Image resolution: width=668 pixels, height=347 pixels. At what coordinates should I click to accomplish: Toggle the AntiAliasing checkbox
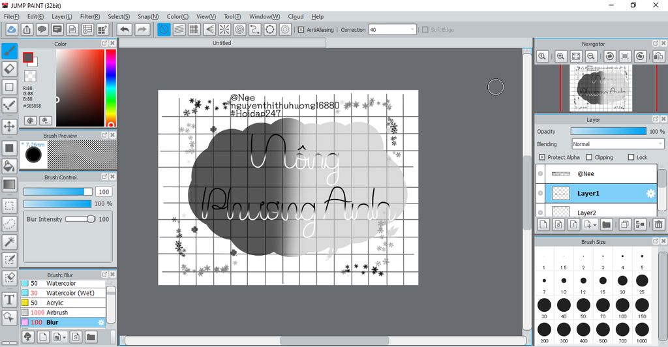301,30
